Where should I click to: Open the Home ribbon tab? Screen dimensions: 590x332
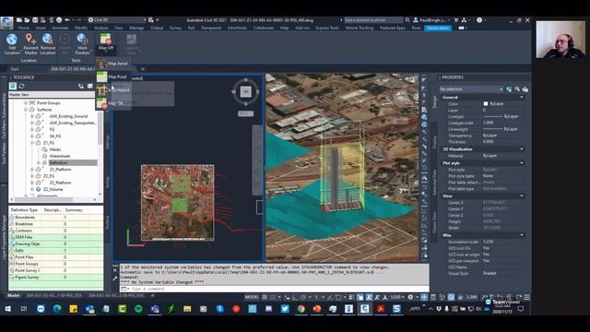point(23,28)
